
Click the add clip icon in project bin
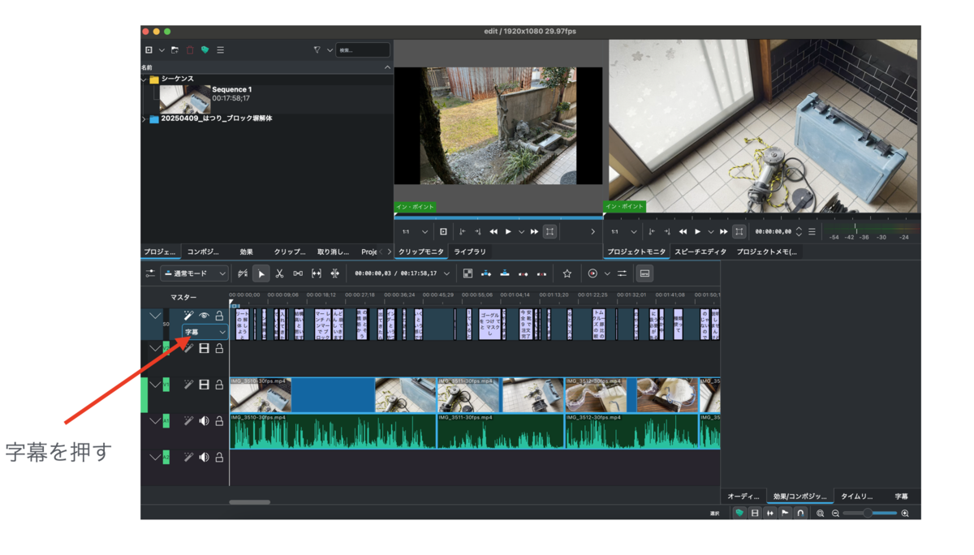(x=149, y=50)
